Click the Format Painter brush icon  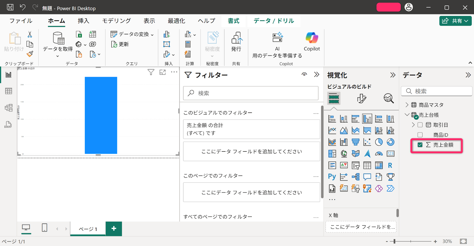(30, 54)
